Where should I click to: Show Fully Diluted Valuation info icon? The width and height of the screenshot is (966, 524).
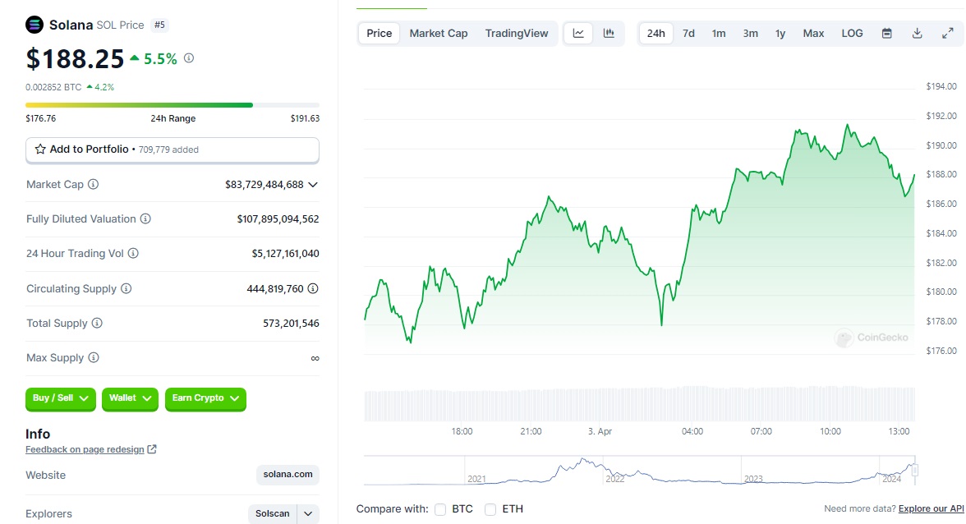[x=145, y=218]
